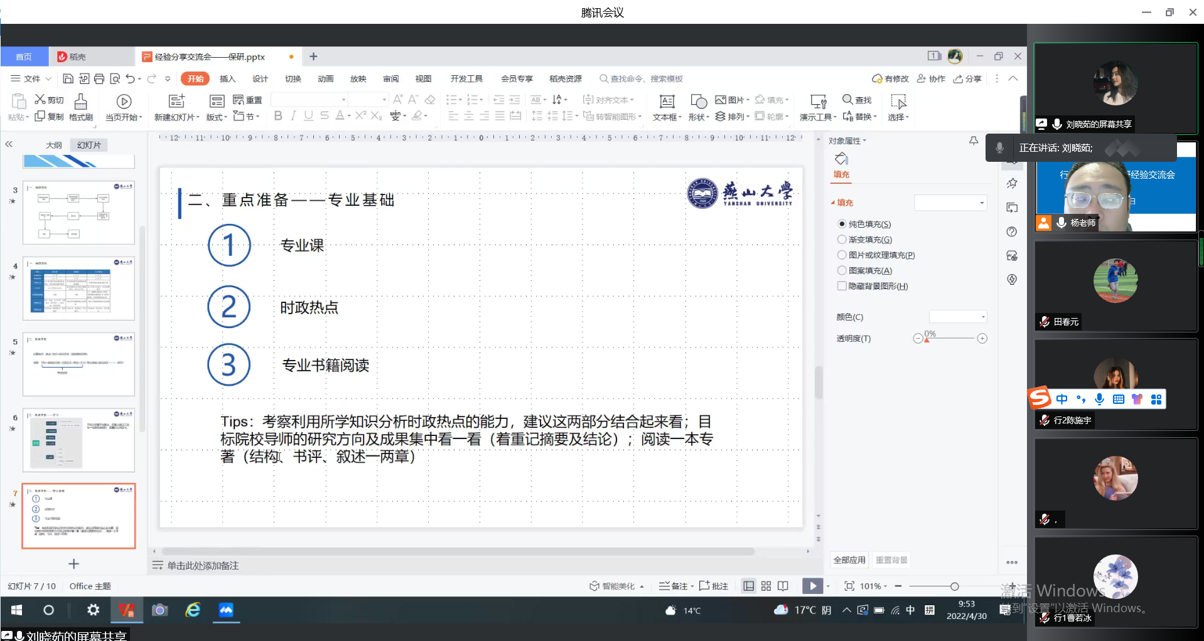
Task: Open the Find (查找) tool
Action: coord(857,100)
